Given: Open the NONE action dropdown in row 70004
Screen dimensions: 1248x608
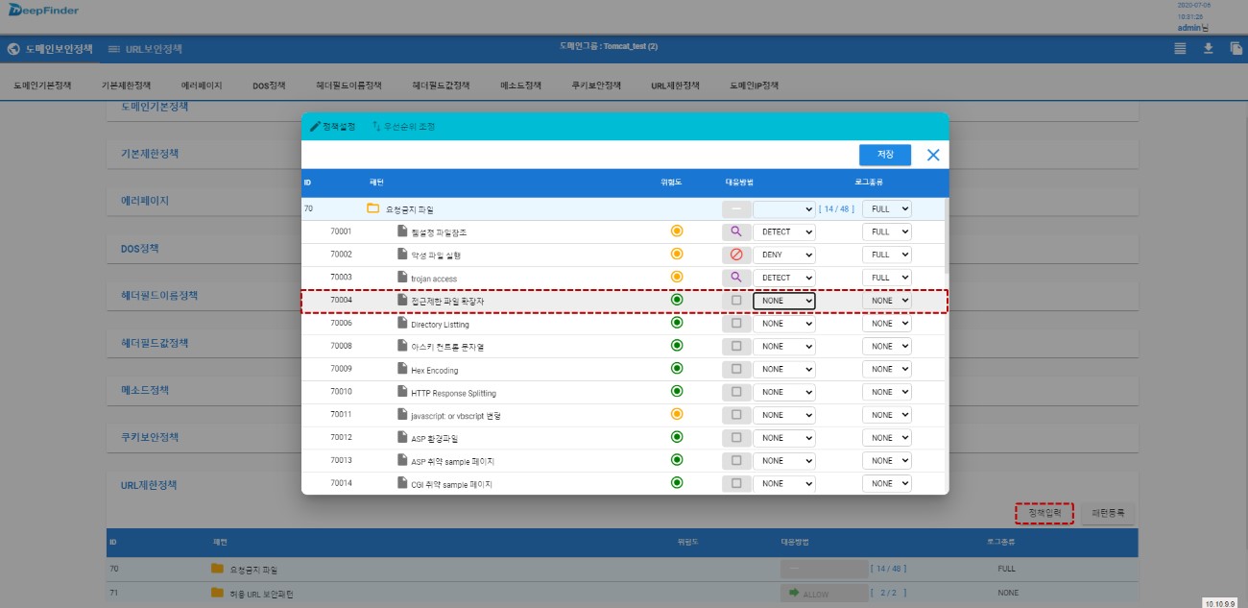Looking at the screenshot, I should pyautogui.click(x=784, y=301).
